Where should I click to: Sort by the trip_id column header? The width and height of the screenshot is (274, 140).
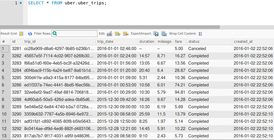coord(59,42)
